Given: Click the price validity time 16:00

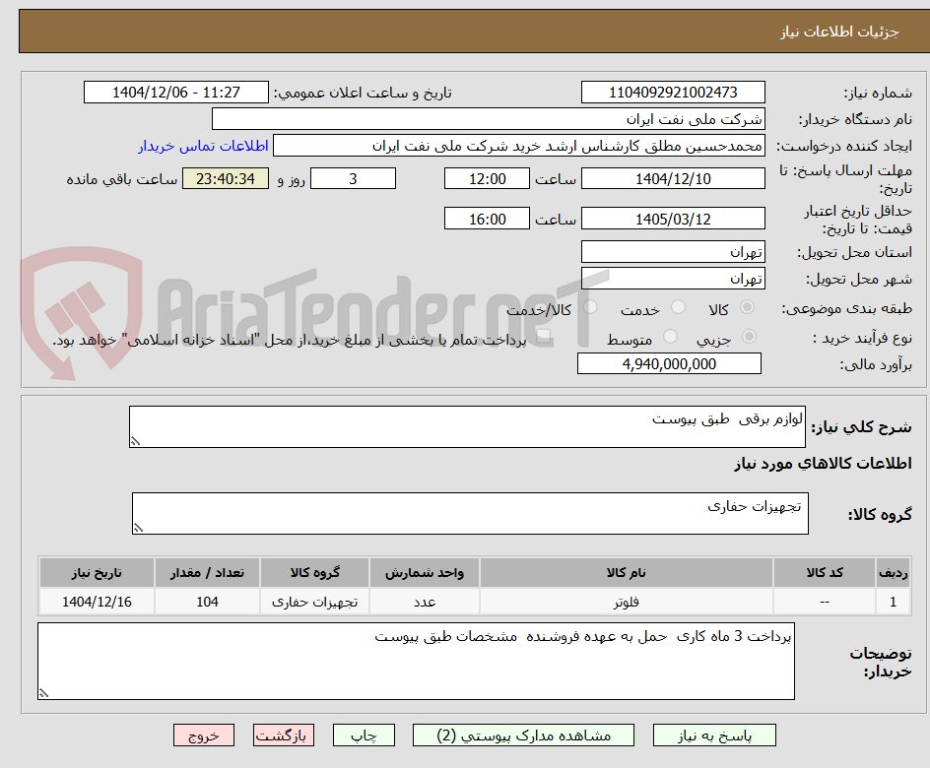Looking at the screenshot, I should click(x=487, y=219).
